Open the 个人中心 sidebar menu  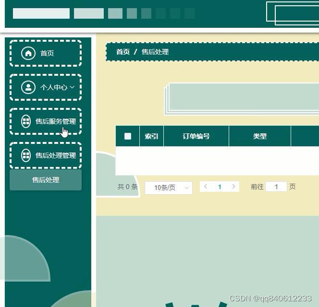[46, 87]
